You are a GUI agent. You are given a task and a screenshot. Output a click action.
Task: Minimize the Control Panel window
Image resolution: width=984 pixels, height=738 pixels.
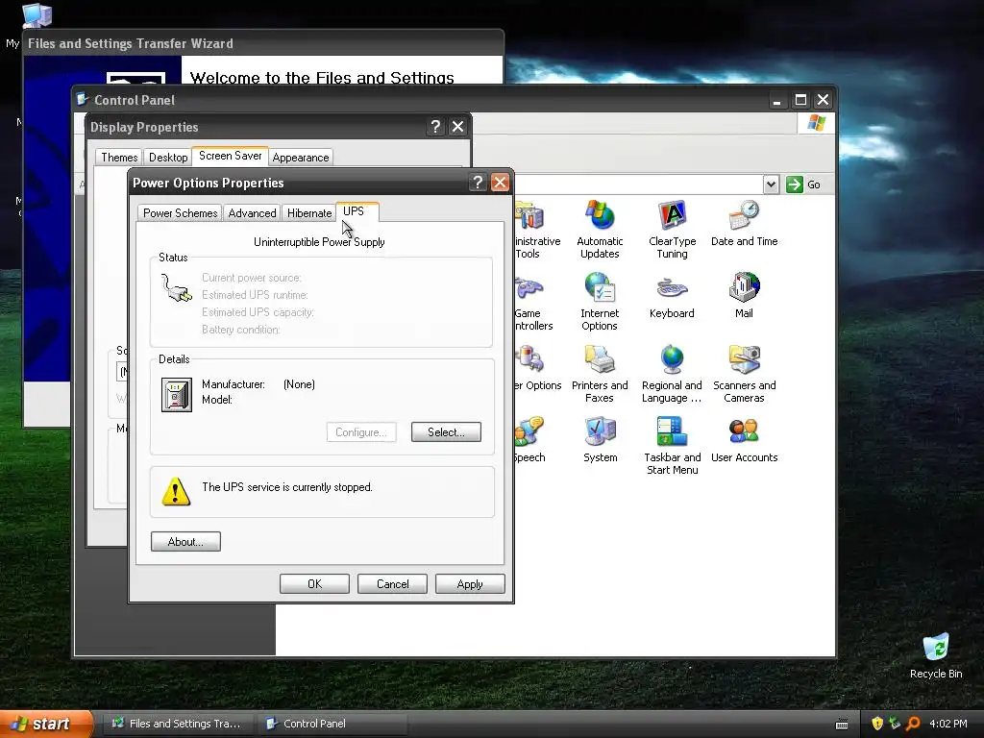click(777, 100)
